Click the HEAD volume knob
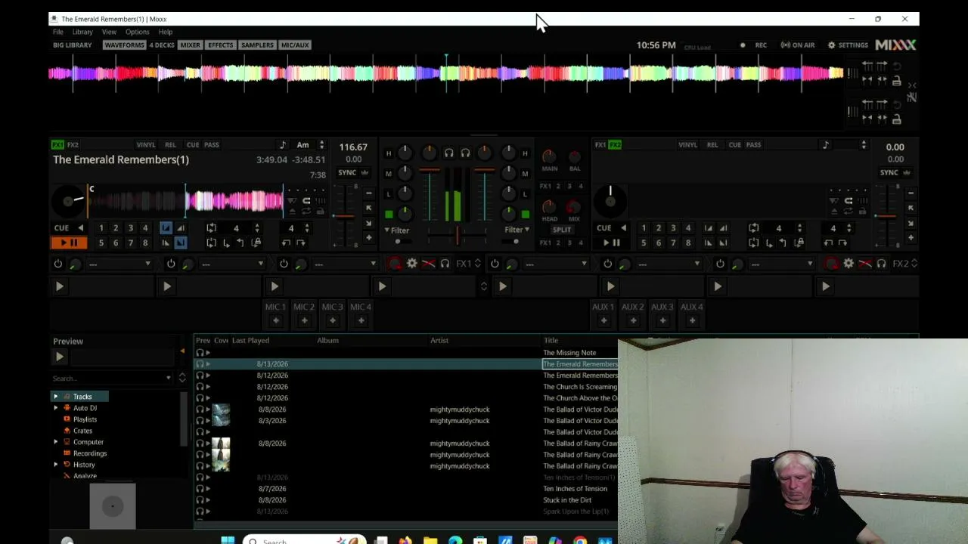The image size is (968, 544). (x=549, y=207)
